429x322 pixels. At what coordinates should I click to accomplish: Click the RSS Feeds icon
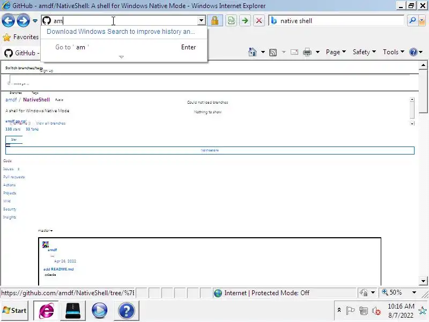(273, 52)
